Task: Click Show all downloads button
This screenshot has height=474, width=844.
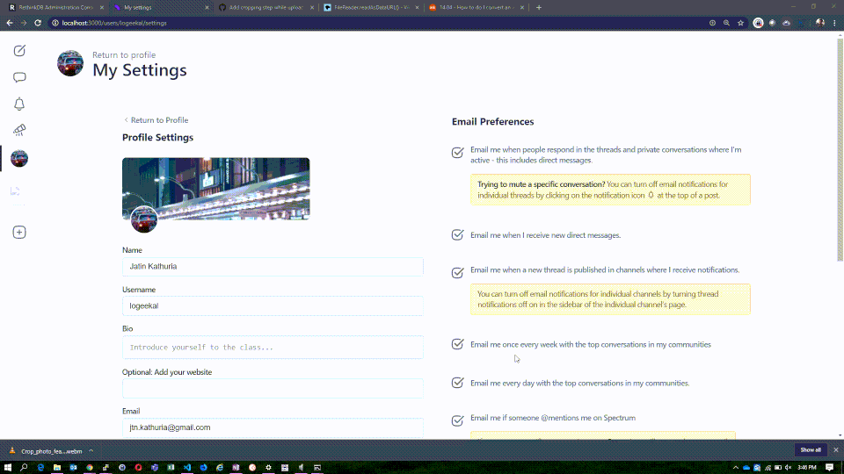Action: 810,449
